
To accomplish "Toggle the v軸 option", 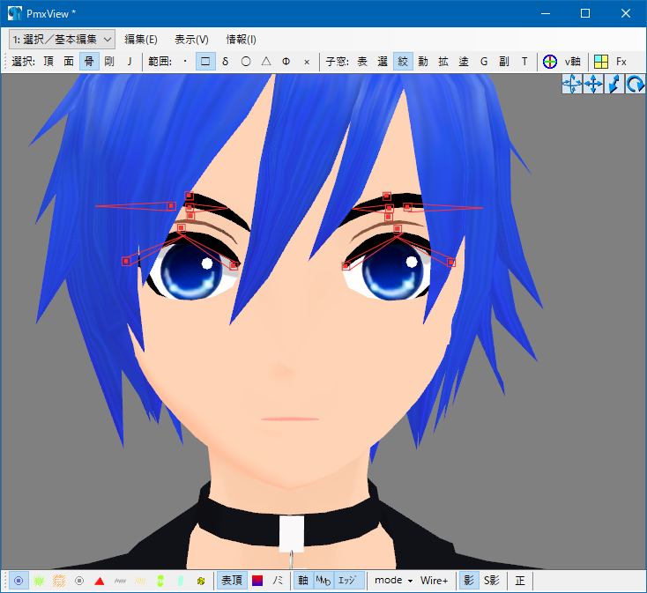I will [573, 62].
